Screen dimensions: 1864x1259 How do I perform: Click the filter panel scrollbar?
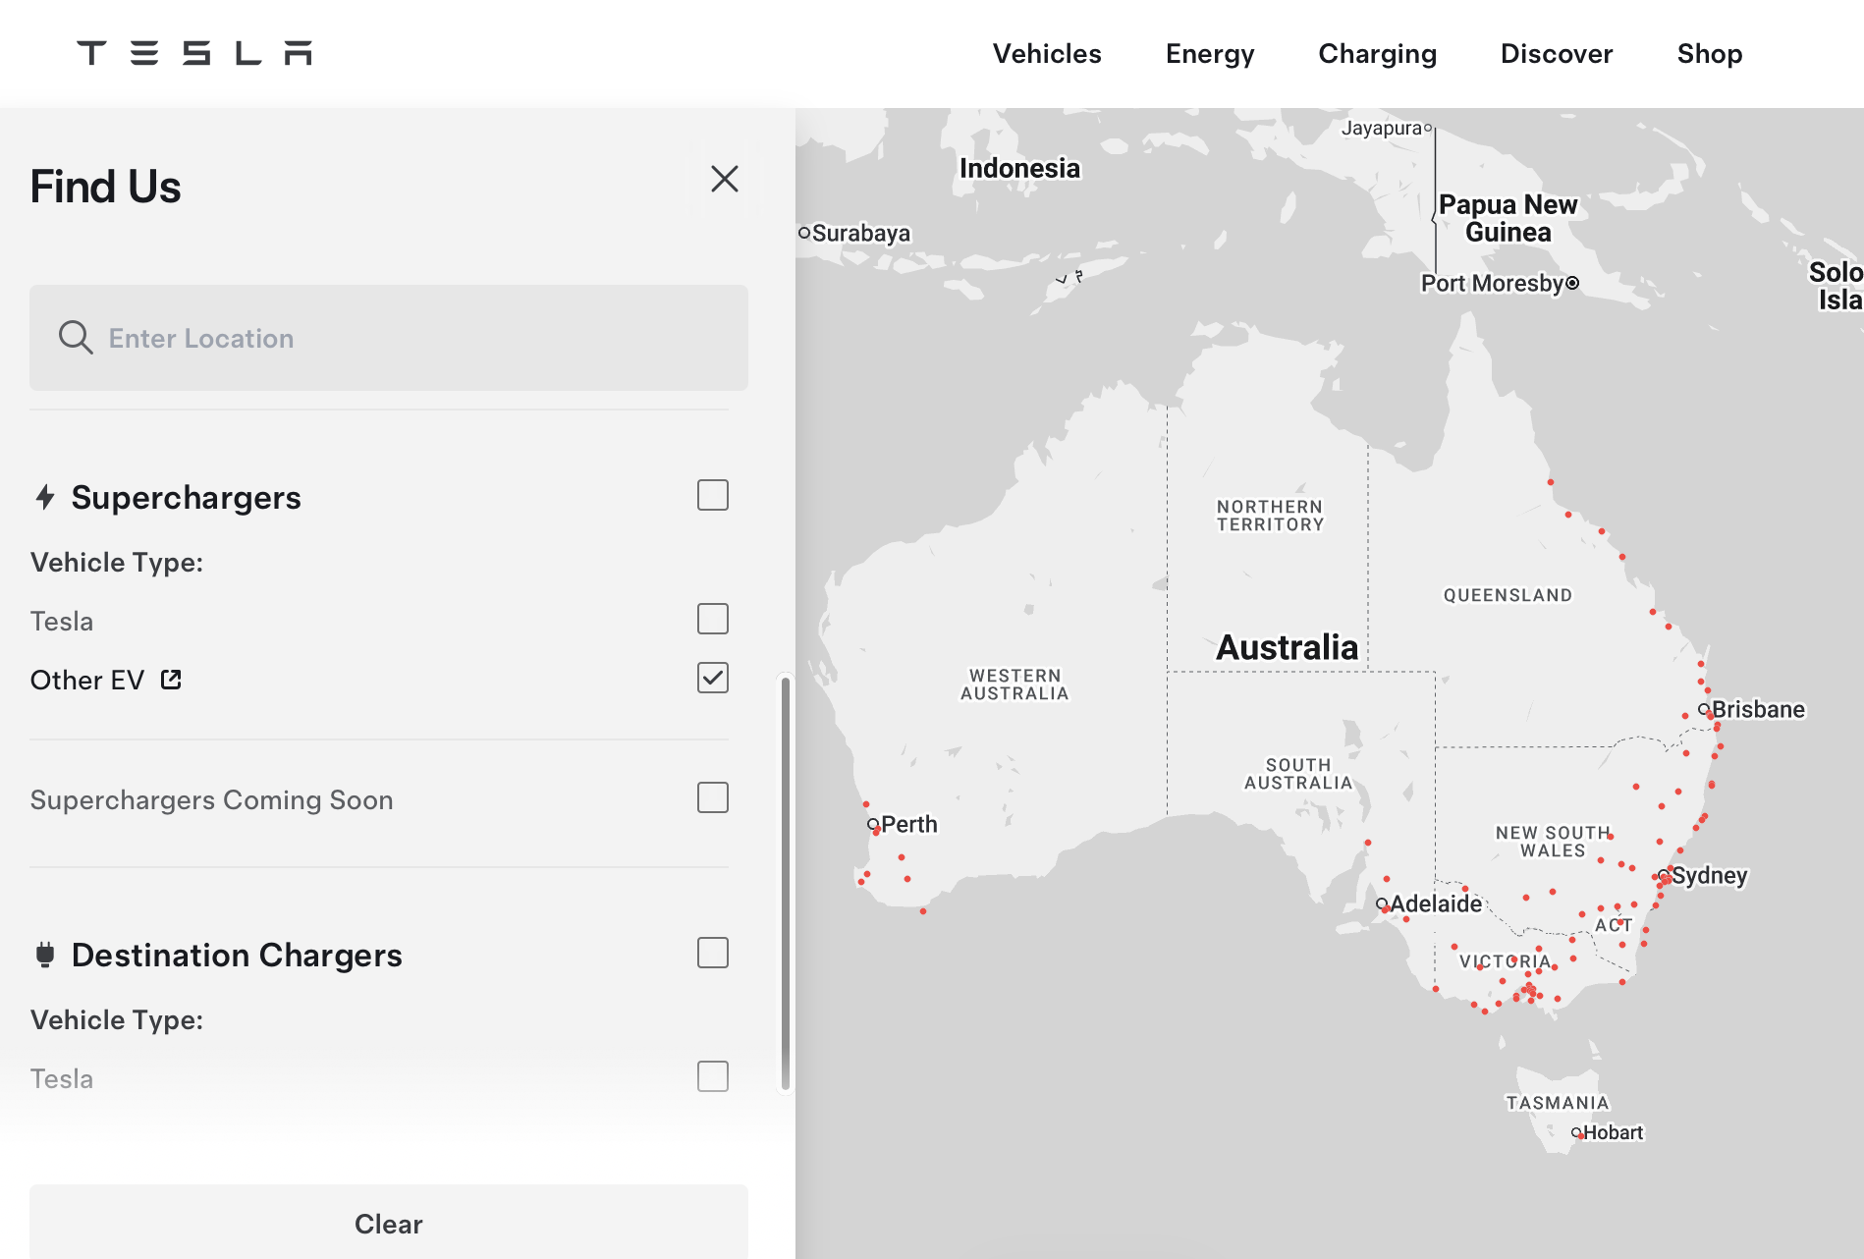[x=785, y=882]
